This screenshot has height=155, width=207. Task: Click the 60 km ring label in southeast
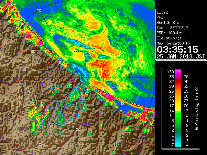pos(116,144)
